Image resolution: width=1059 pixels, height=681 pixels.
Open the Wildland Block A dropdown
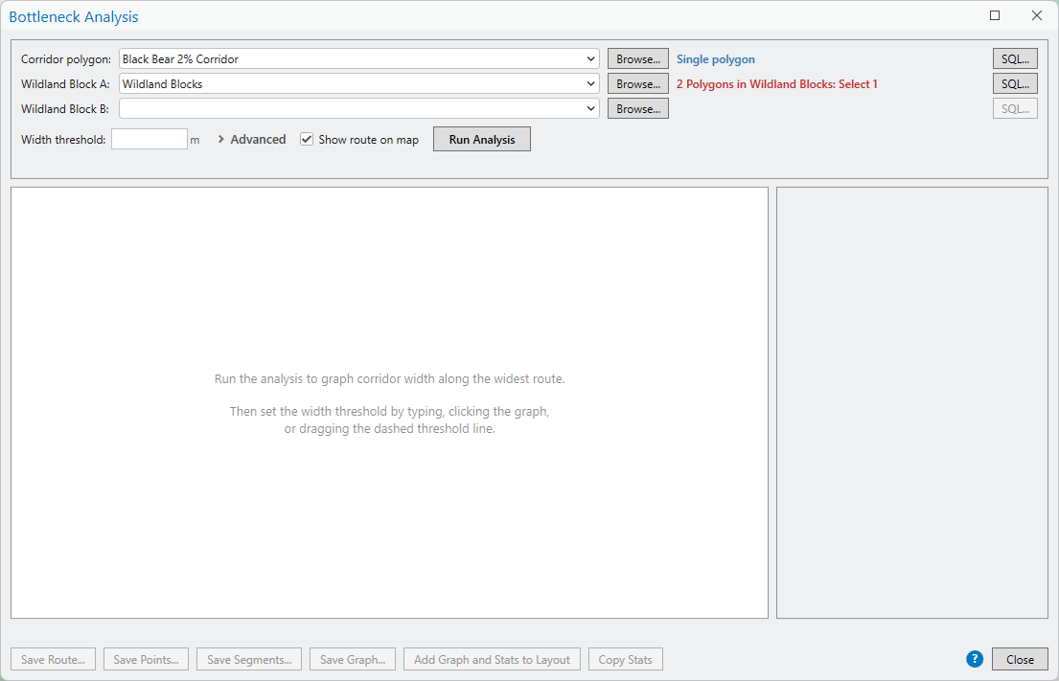pos(590,83)
